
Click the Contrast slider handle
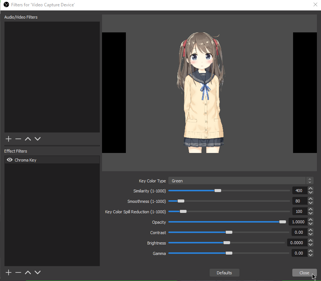tap(229, 232)
